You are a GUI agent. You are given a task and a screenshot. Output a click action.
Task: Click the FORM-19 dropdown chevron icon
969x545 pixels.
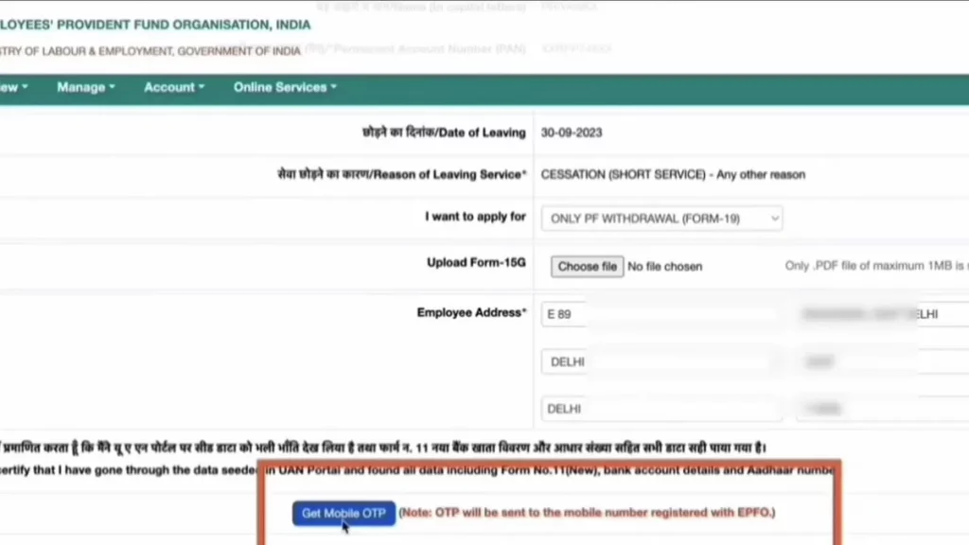coord(775,219)
